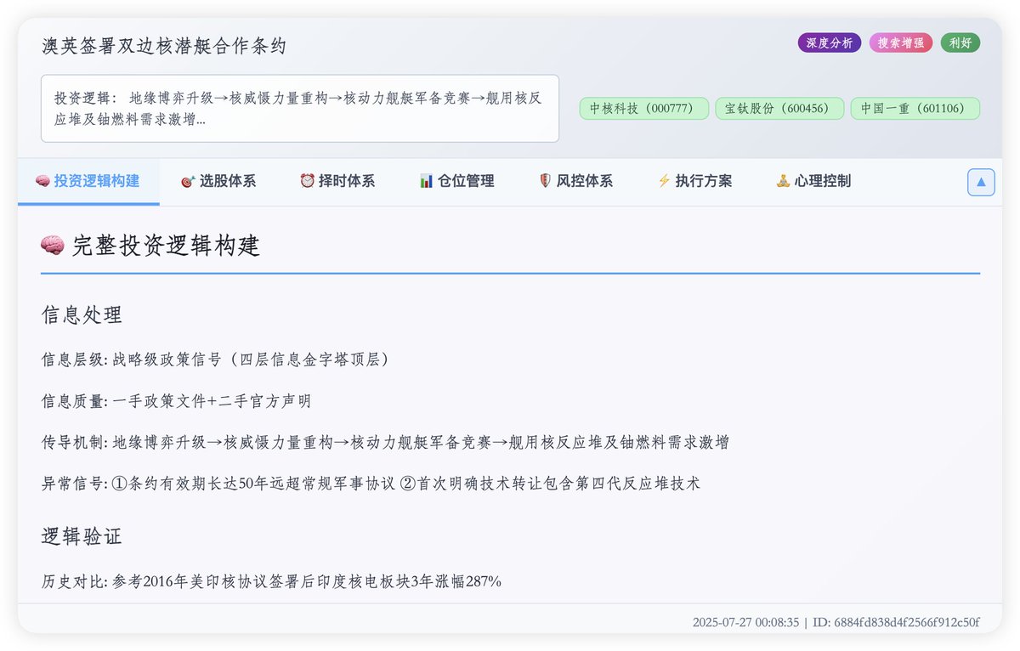Open the 心理控制 tab
The width and height of the screenshot is (1020, 651).
813,181
